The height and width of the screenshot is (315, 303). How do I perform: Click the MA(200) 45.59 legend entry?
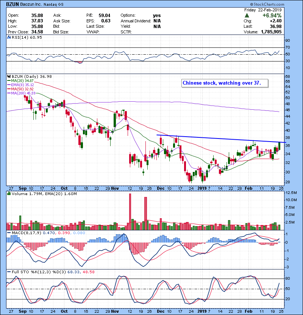[23, 93]
